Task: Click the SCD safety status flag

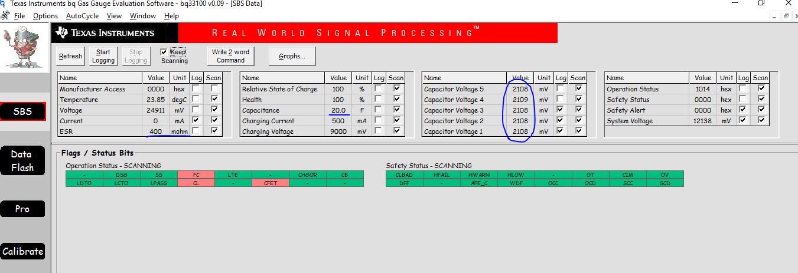Action: 665,183
